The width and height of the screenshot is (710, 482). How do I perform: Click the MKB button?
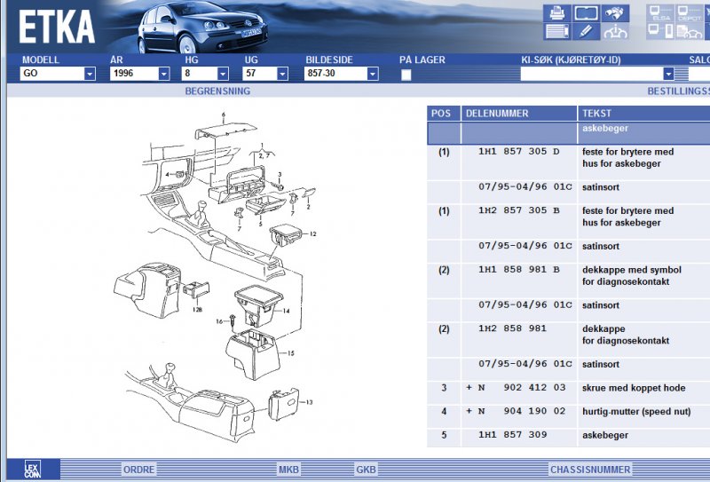[288, 470]
